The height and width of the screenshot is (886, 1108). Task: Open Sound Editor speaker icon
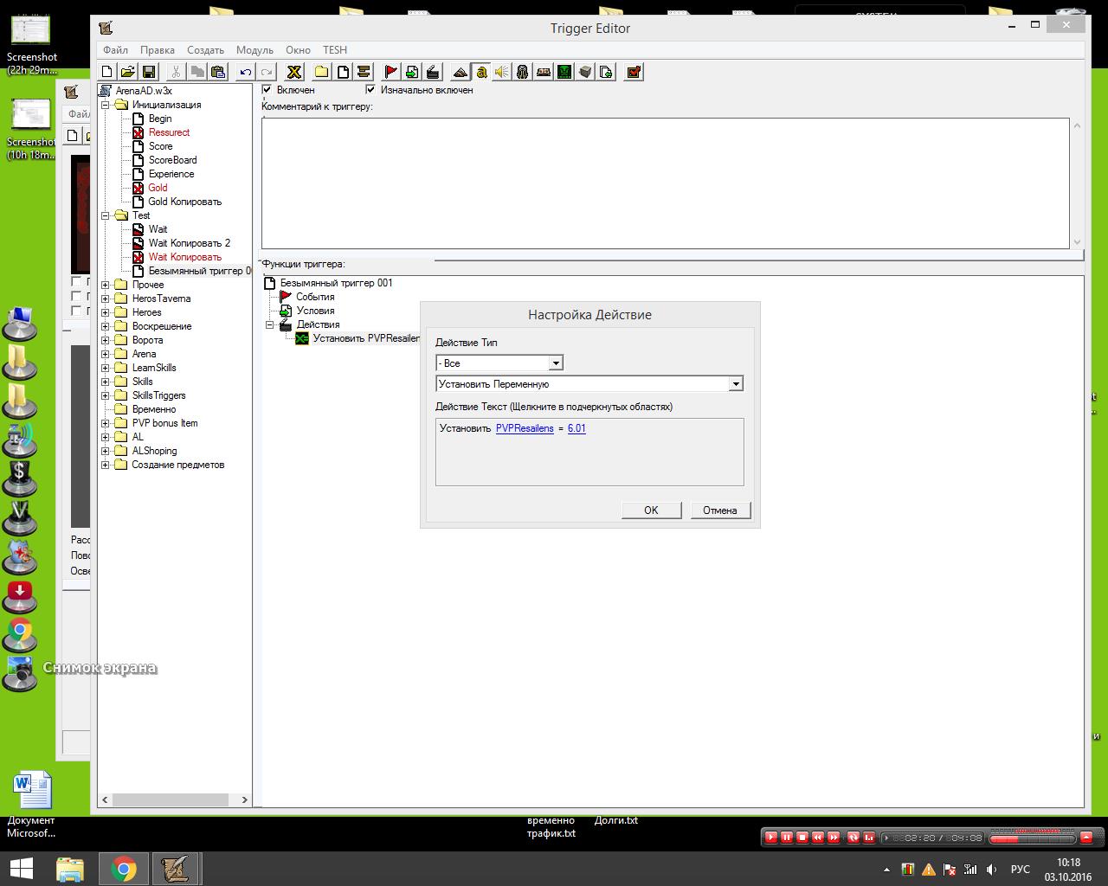point(502,72)
